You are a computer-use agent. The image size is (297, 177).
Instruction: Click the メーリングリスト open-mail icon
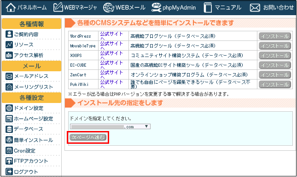tap(9, 87)
